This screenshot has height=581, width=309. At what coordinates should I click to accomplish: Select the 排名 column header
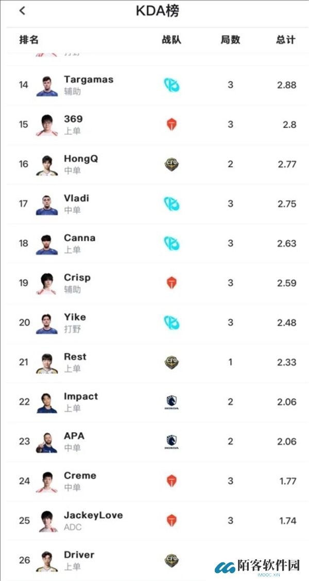click(29, 40)
